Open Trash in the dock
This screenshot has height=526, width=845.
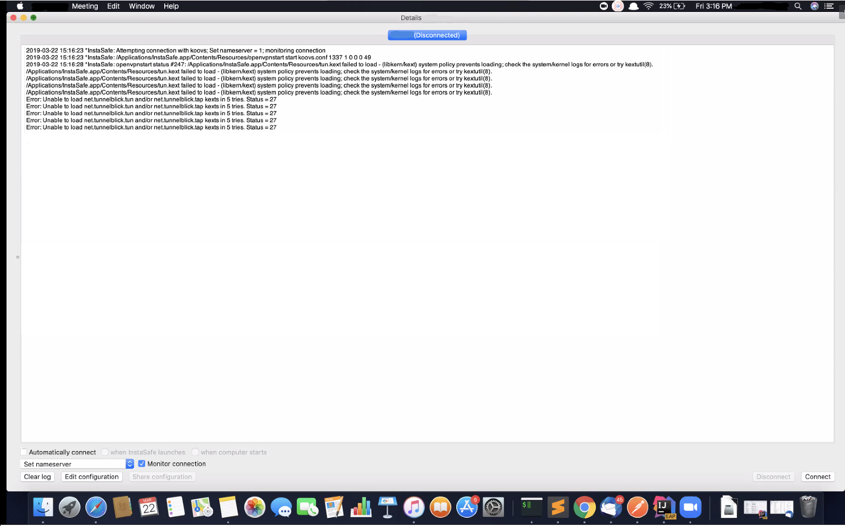click(x=809, y=506)
